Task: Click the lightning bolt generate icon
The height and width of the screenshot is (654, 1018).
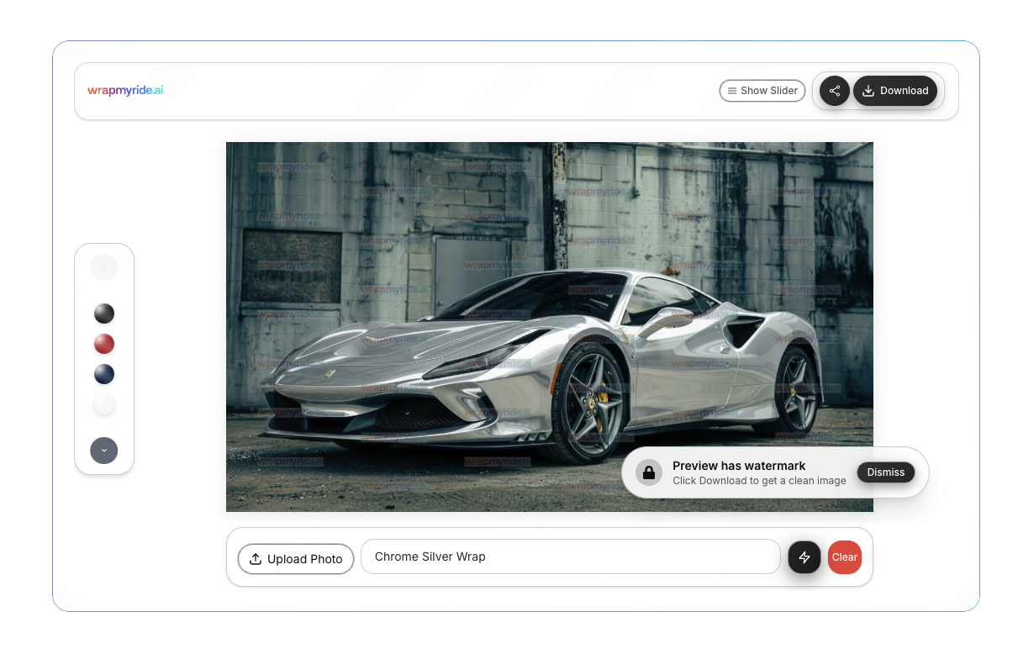Action: (804, 556)
